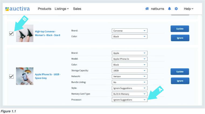Open the Products menu item

click(x=44, y=9)
